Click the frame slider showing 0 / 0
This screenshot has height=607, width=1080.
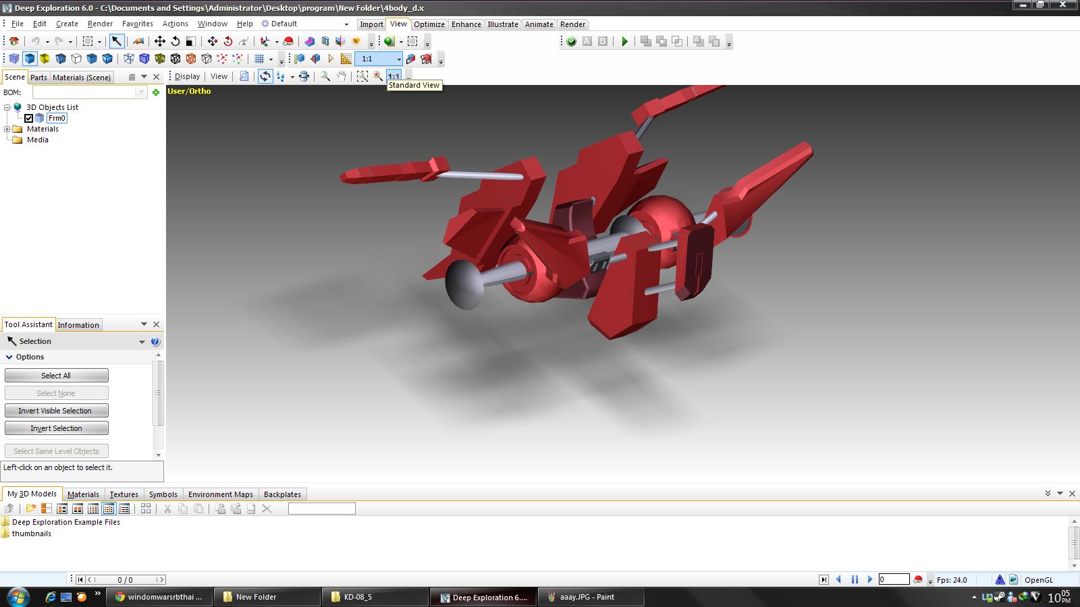tap(126, 579)
